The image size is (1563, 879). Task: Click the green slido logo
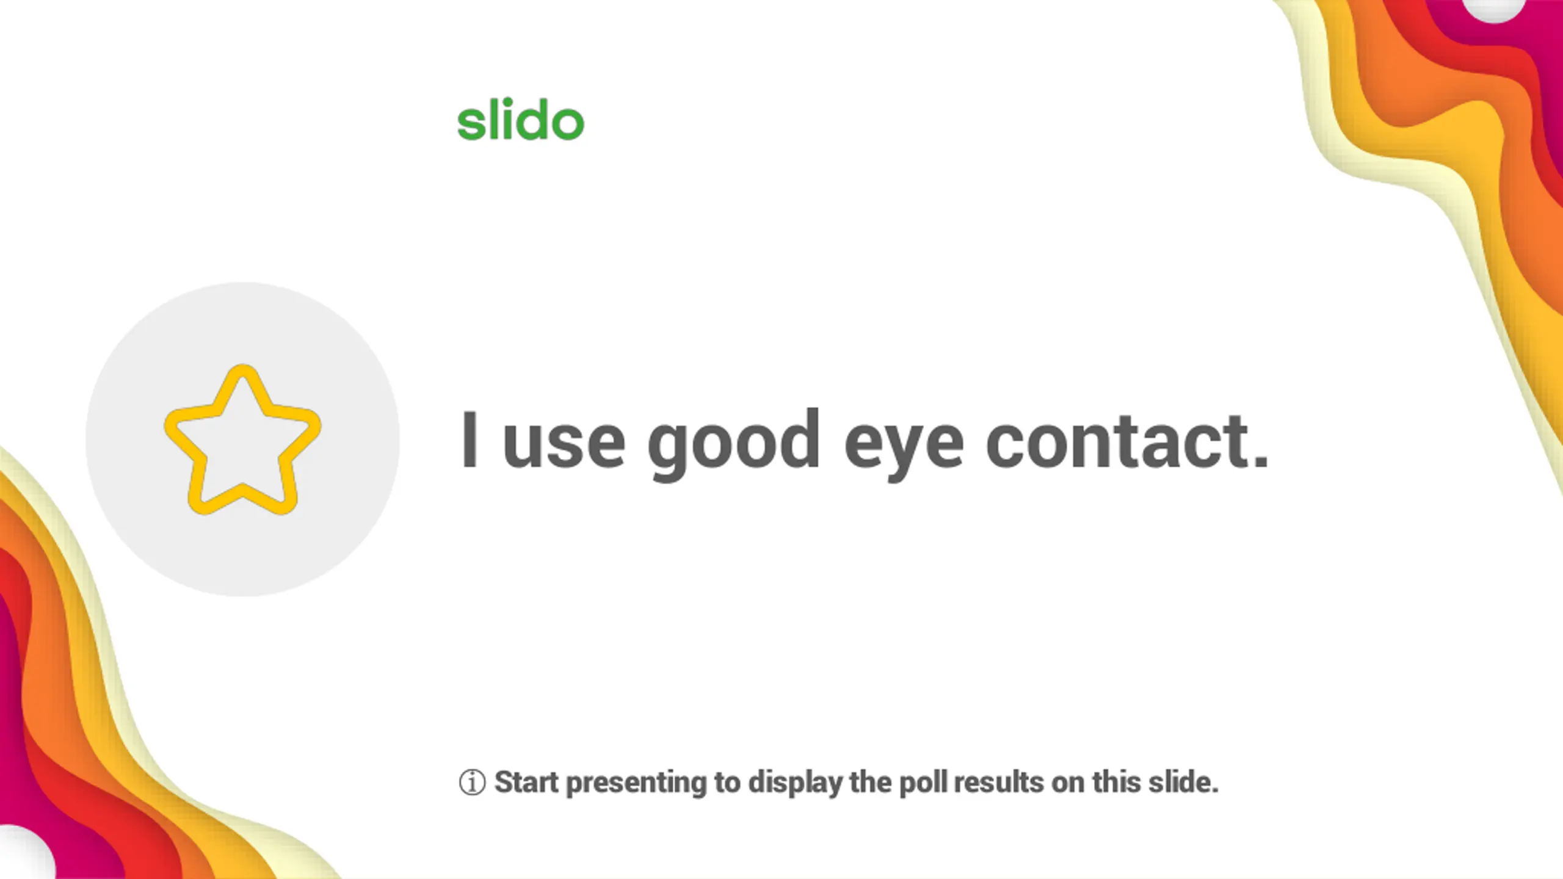[521, 118]
